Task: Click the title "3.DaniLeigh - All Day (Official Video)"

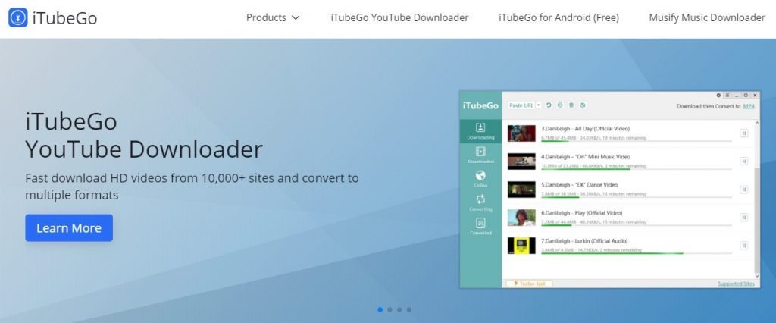Action: coord(585,129)
